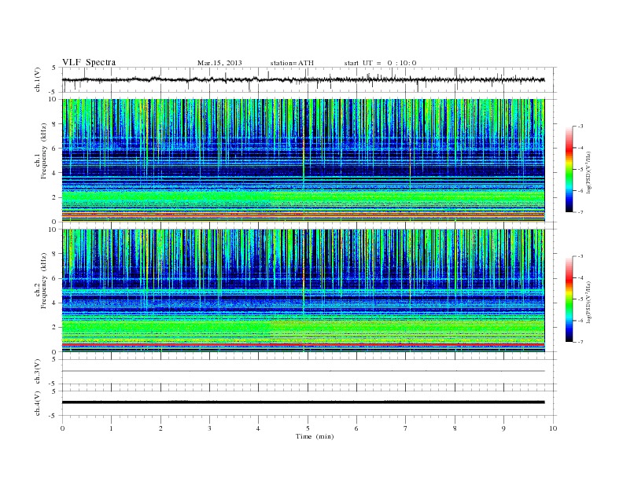Click the ch.3 flat gray trace
Viewport: 623px width, 481px height.
pos(303,371)
